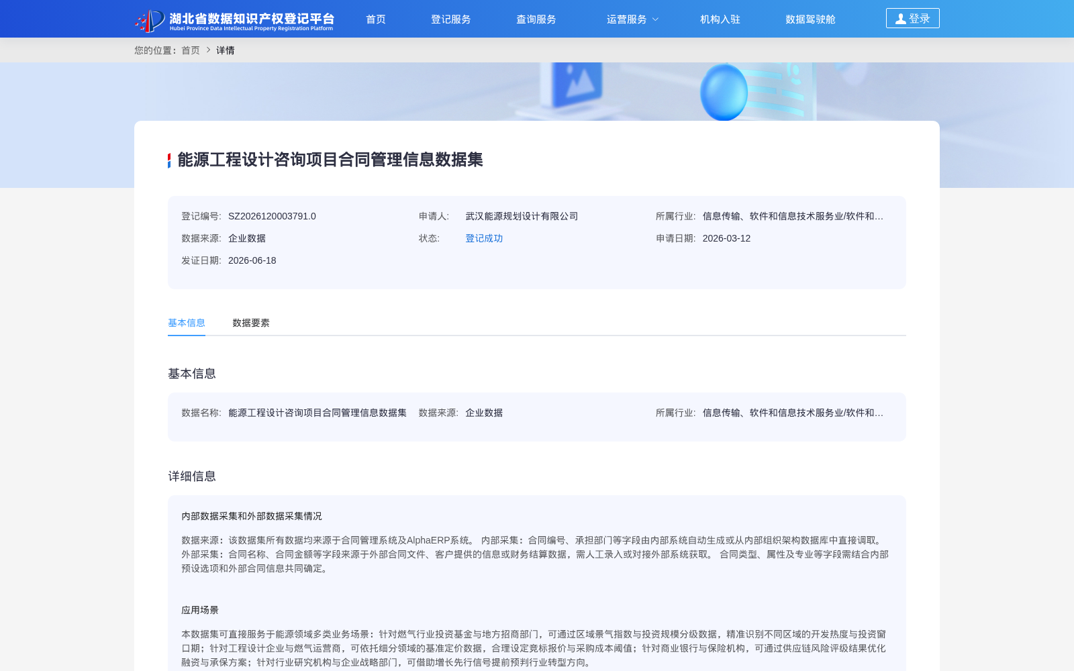The image size is (1074, 671).
Task: Click 首页 in the breadcrumb
Action: coord(191,50)
